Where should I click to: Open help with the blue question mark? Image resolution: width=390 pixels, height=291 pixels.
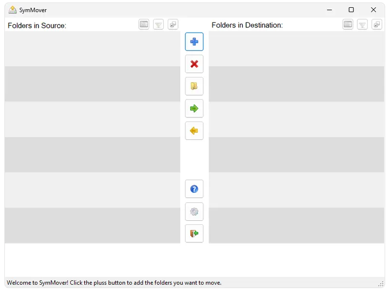point(194,189)
